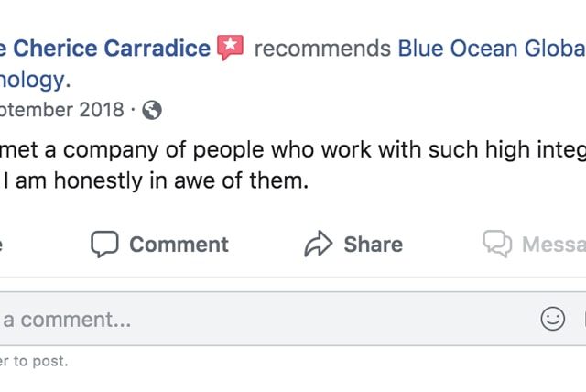Click the "hnology." page name continuation
586x392 pixels.
(34, 79)
